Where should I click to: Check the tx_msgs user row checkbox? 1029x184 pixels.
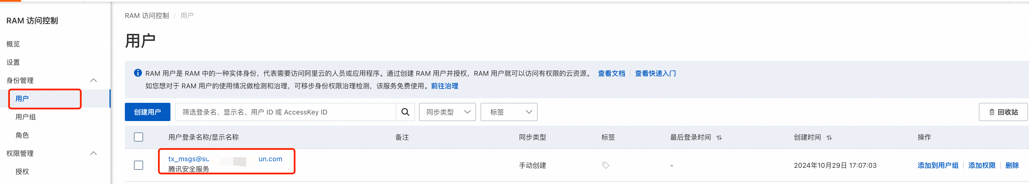(x=139, y=165)
